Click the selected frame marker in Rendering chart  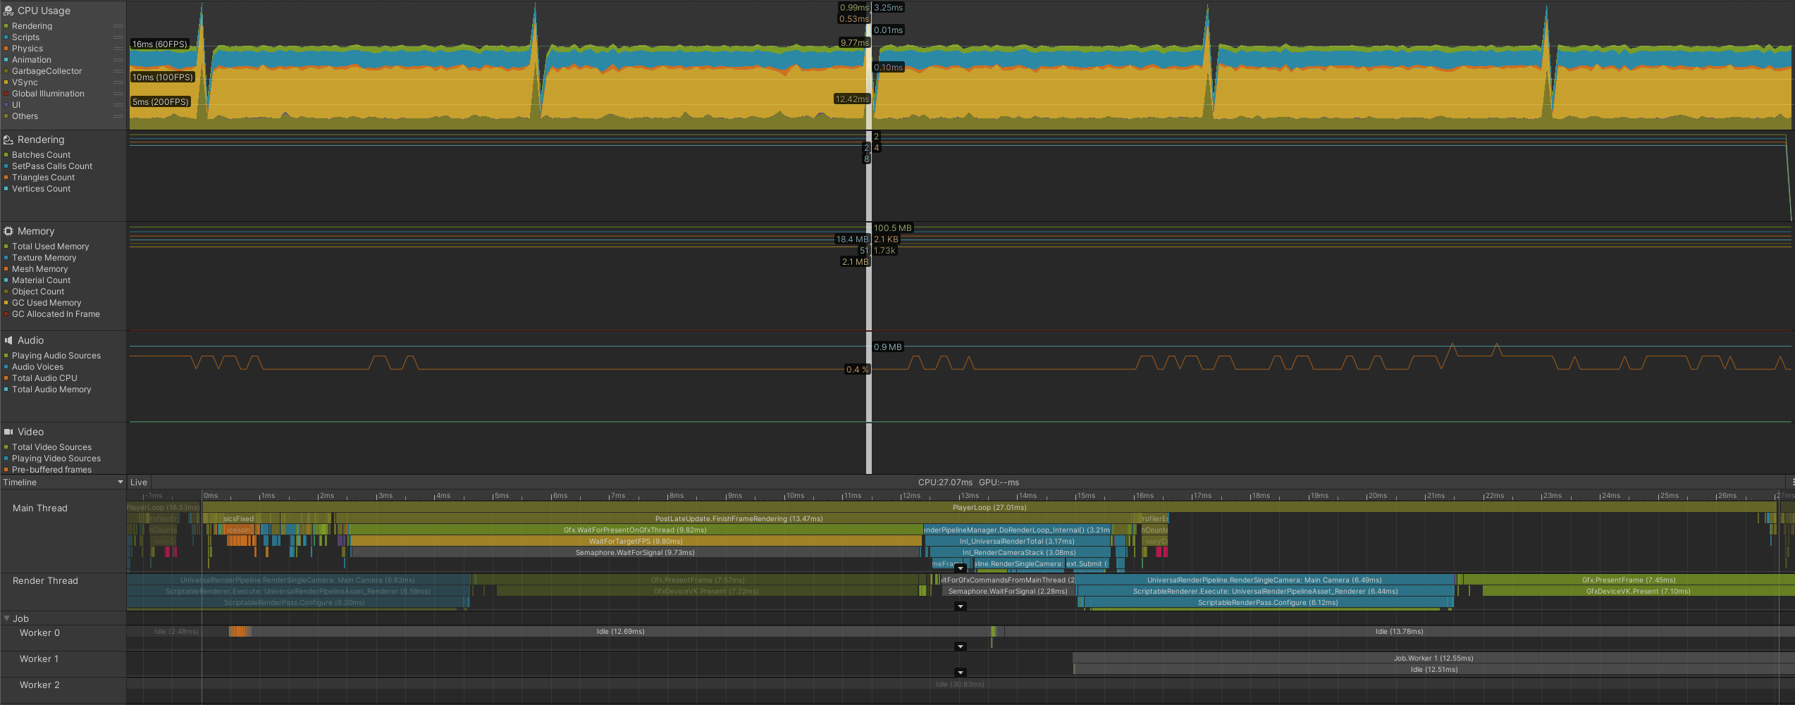(x=868, y=176)
